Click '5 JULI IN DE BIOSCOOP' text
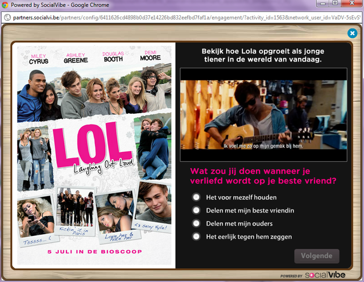Image resolution: width=364 pixels, height=282 pixels. [94, 252]
